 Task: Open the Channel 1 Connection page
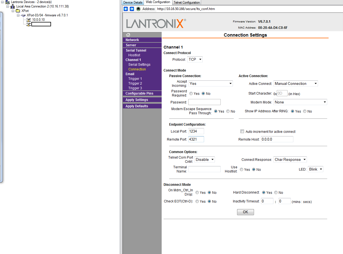pos(137,69)
